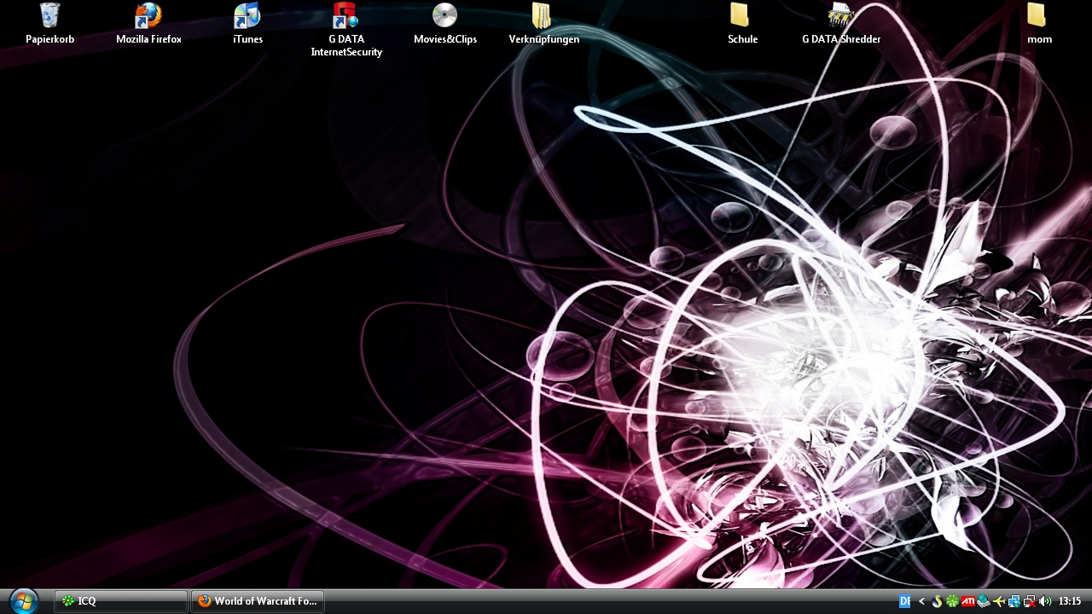Viewport: 1092px width, 614px height.
Task: Open the Windows Start menu orb
Action: point(23,601)
